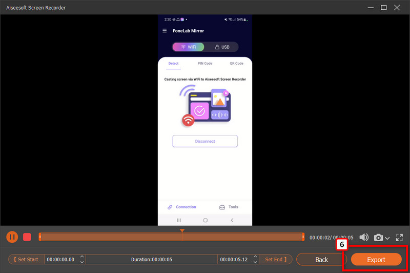Open the QR Code tab
This screenshot has height=273, width=410.
click(x=236, y=63)
